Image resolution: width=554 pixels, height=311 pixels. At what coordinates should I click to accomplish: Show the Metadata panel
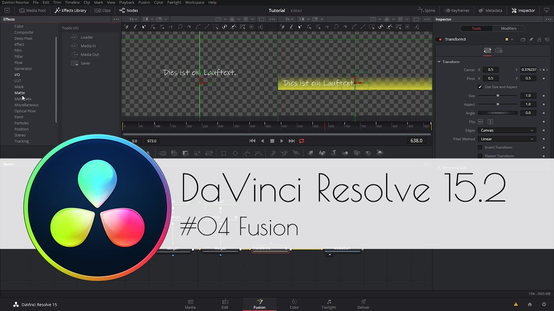point(491,10)
